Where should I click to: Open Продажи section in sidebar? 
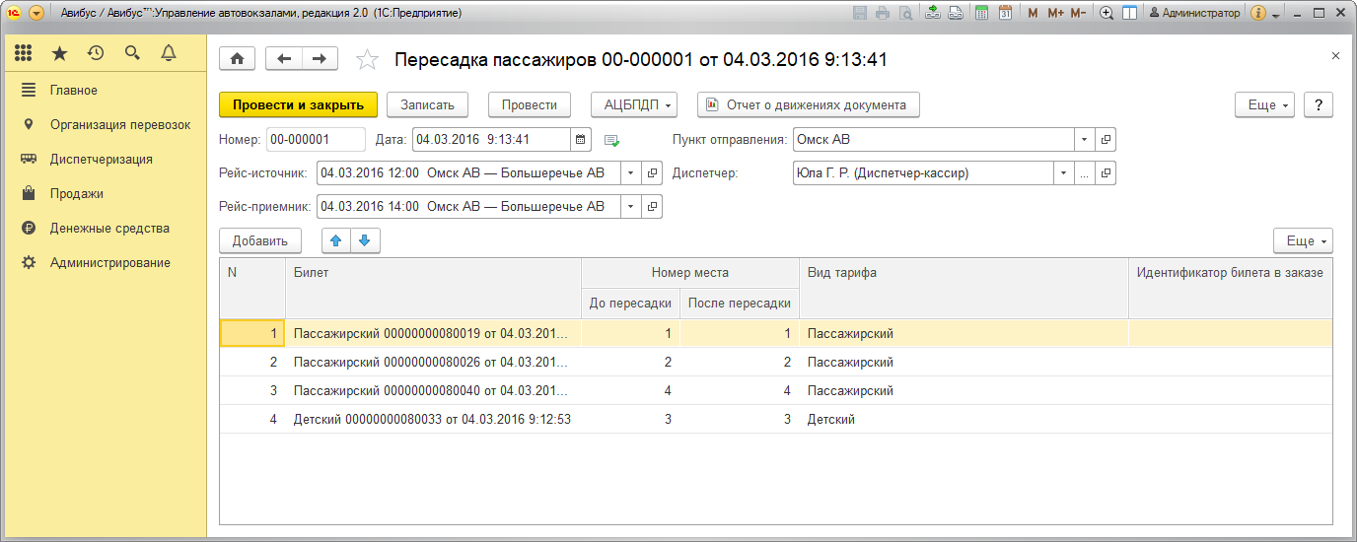point(77,194)
